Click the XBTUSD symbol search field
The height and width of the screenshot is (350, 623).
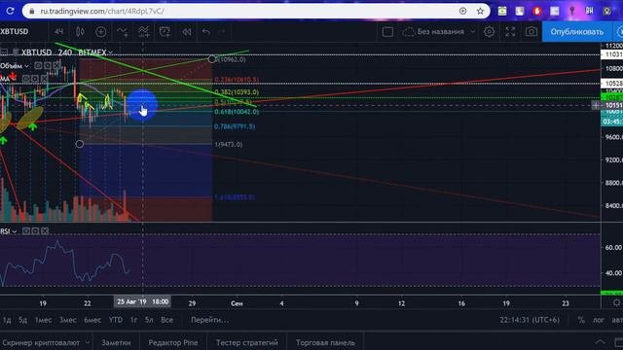[16, 31]
